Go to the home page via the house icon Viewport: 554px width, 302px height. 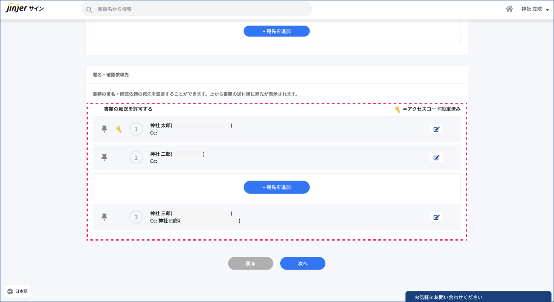[509, 9]
